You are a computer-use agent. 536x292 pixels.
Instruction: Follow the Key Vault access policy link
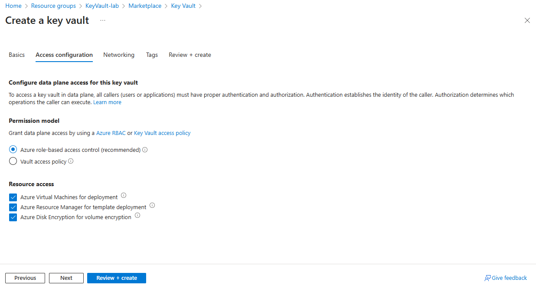point(162,133)
